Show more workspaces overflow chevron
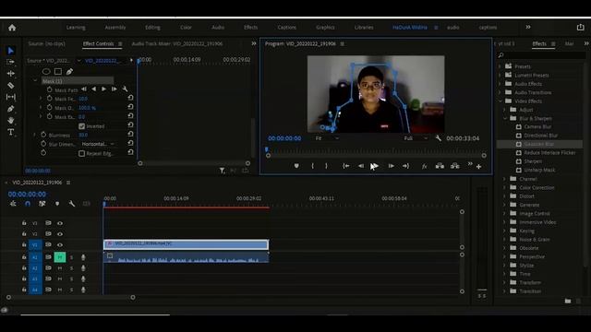Screen dimensions: 591x332 click(528, 27)
